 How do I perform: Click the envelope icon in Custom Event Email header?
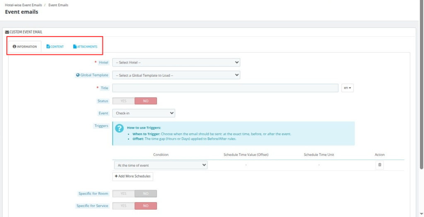[7, 32]
